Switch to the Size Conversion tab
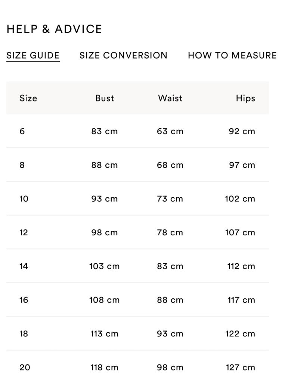 (123, 56)
